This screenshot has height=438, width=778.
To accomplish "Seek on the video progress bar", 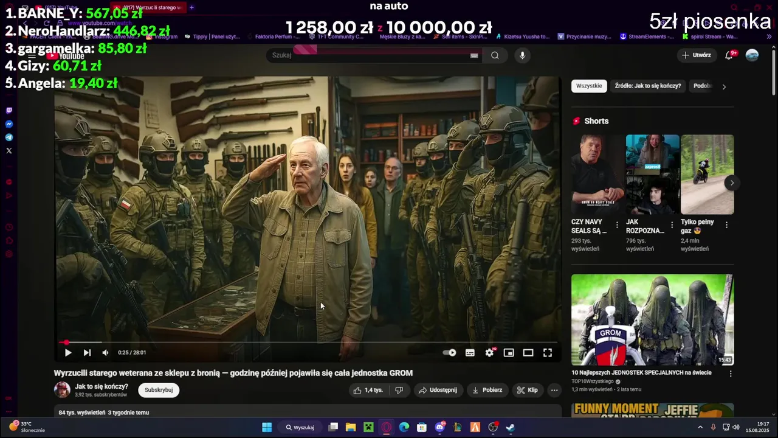I will (x=308, y=342).
